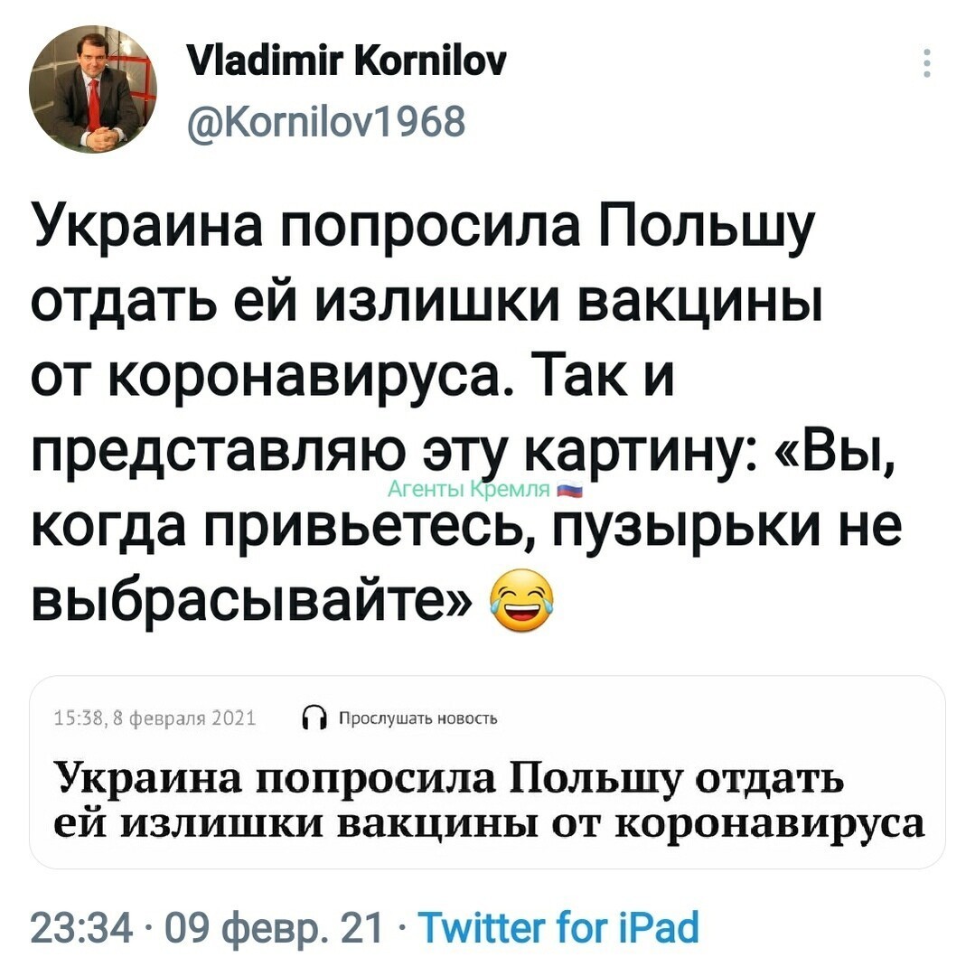Image resolution: width=975 pixels, height=976 pixels.
Task: Click the Vladimir Kornilov display name
Action: pos(347,61)
